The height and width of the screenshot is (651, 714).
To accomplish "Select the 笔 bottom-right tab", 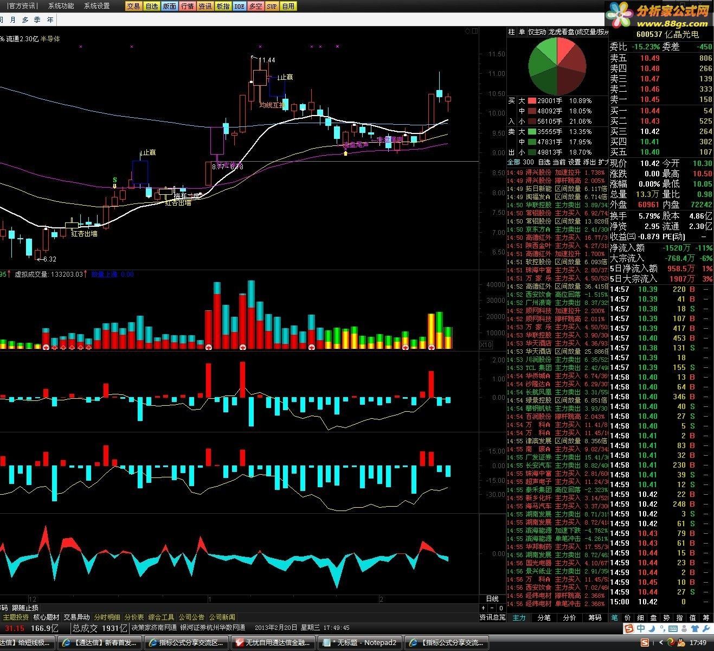I will (x=615, y=617).
